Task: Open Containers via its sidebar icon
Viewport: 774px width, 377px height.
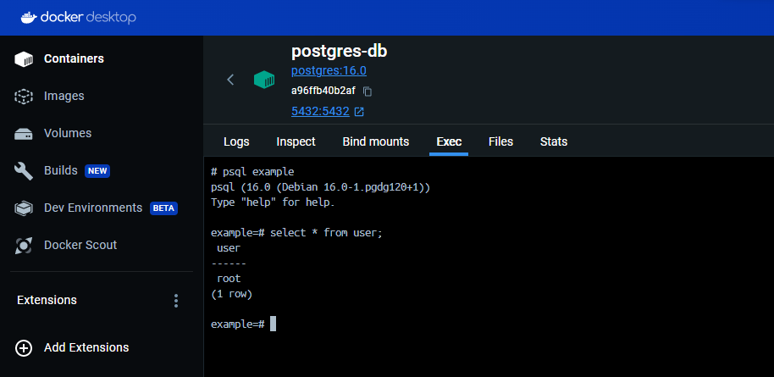Action: [x=24, y=59]
